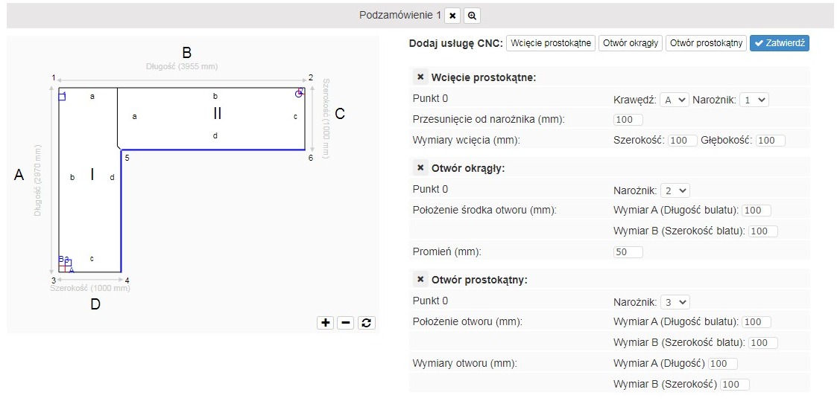Close the Podzamówienie 1 tab
840x401 pixels.
pyautogui.click(x=452, y=16)
